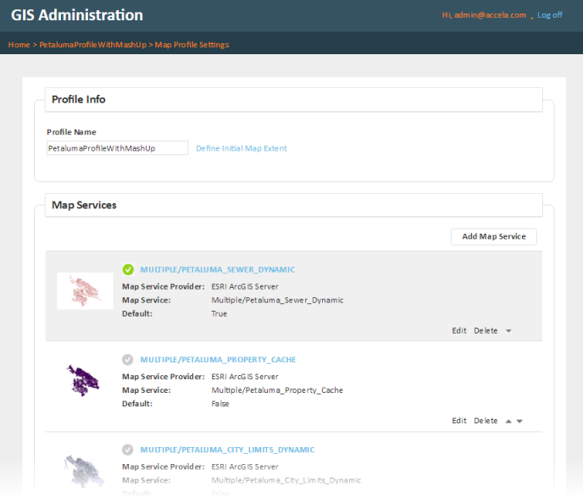583x497 pixels.
Task: Open MULTIPLE/PETALUMA_SEWER_DYNAMIC title link
Action: (218, 269)
